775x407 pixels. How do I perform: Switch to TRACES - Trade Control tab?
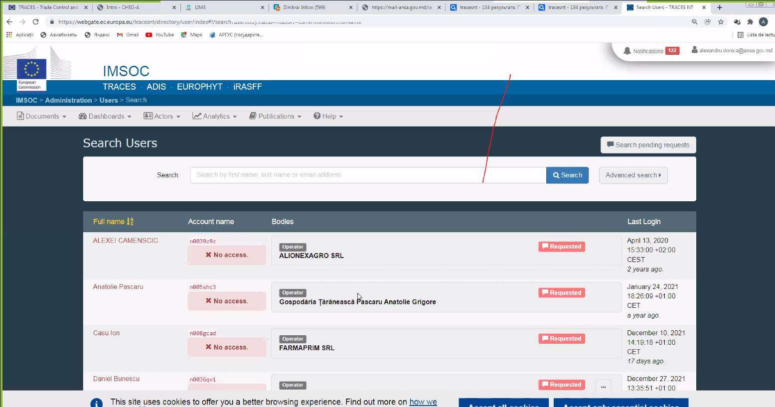(x=47, y=7)
